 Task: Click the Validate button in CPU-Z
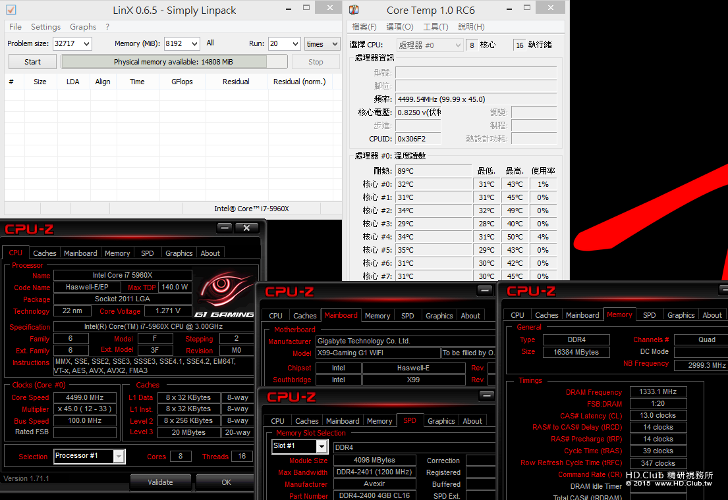[x=160, y=482]
